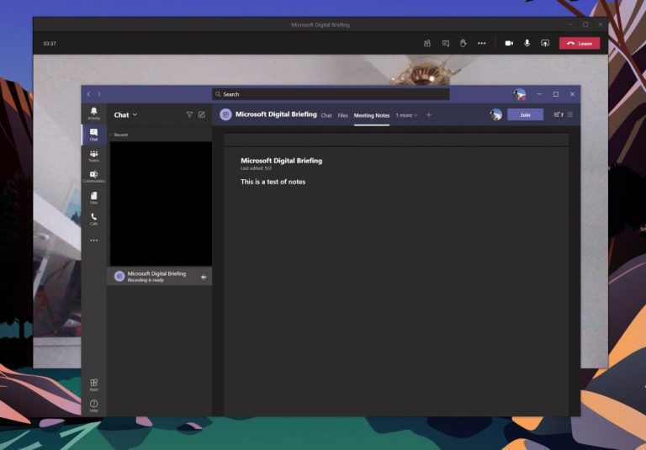Viewport: 646px width, 450px height.
Task: Raise hand in the meeting toolbar
Action: [463, 43]
